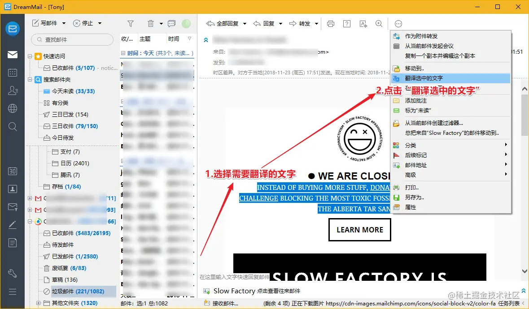Image resolution: width=529 pixels, height=309 pixels.
Task: Open the dropdown arrow beside trash icon
Action: pos(161,24)
